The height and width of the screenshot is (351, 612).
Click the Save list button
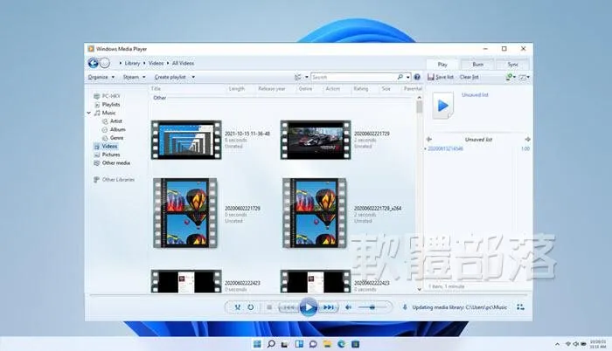[x=441, y=77]
